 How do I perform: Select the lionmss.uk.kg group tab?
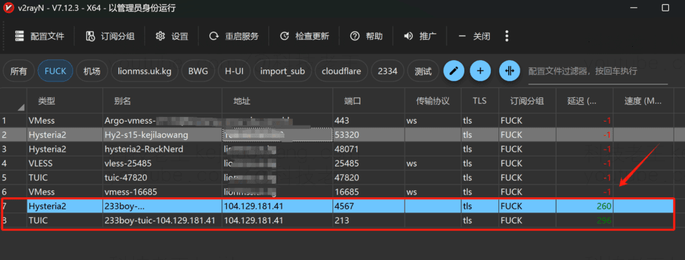[144, 71]
